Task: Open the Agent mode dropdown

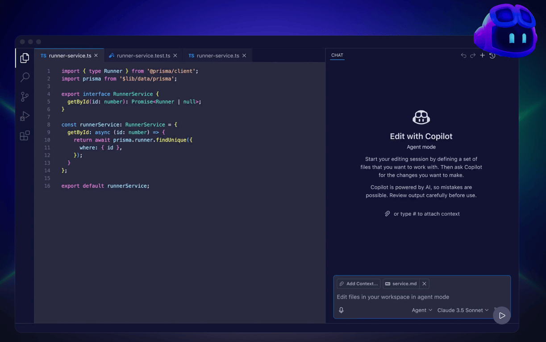Action: 421,310
